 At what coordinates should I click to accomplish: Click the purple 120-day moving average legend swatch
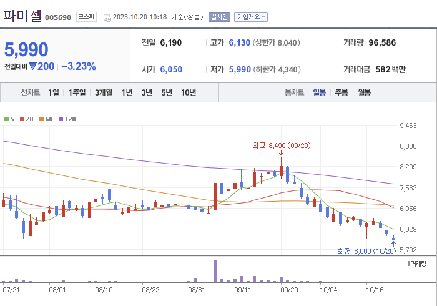point(61,119)
